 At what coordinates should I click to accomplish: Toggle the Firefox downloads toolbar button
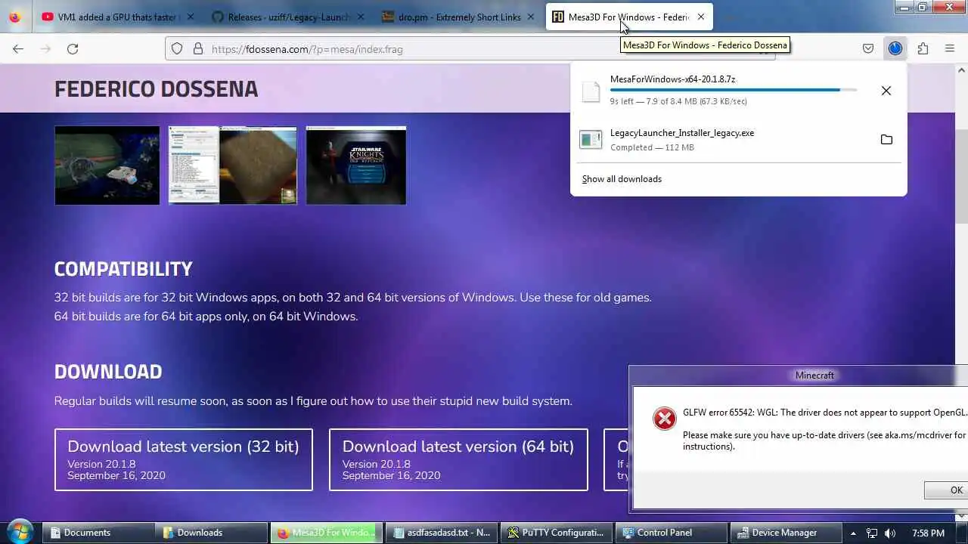895,48
